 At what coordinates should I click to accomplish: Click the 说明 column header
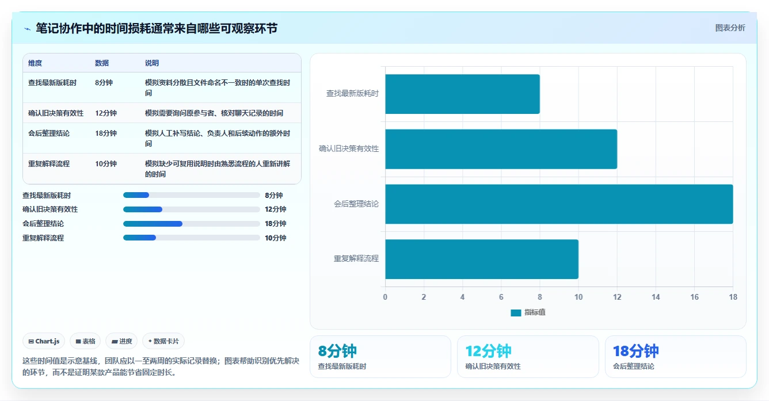tap(152, 63)
